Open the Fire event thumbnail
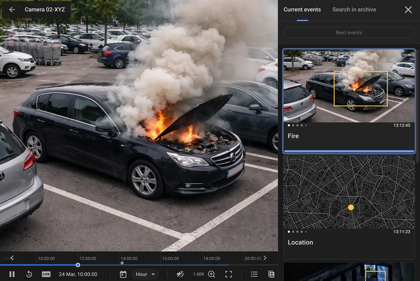Viewport: 420px width, 281px height. click(x=349, y=86)
